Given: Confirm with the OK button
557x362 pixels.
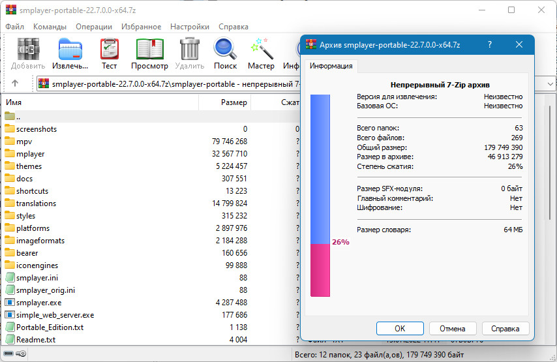Looking at the screenshot, I should pos(400,329).
